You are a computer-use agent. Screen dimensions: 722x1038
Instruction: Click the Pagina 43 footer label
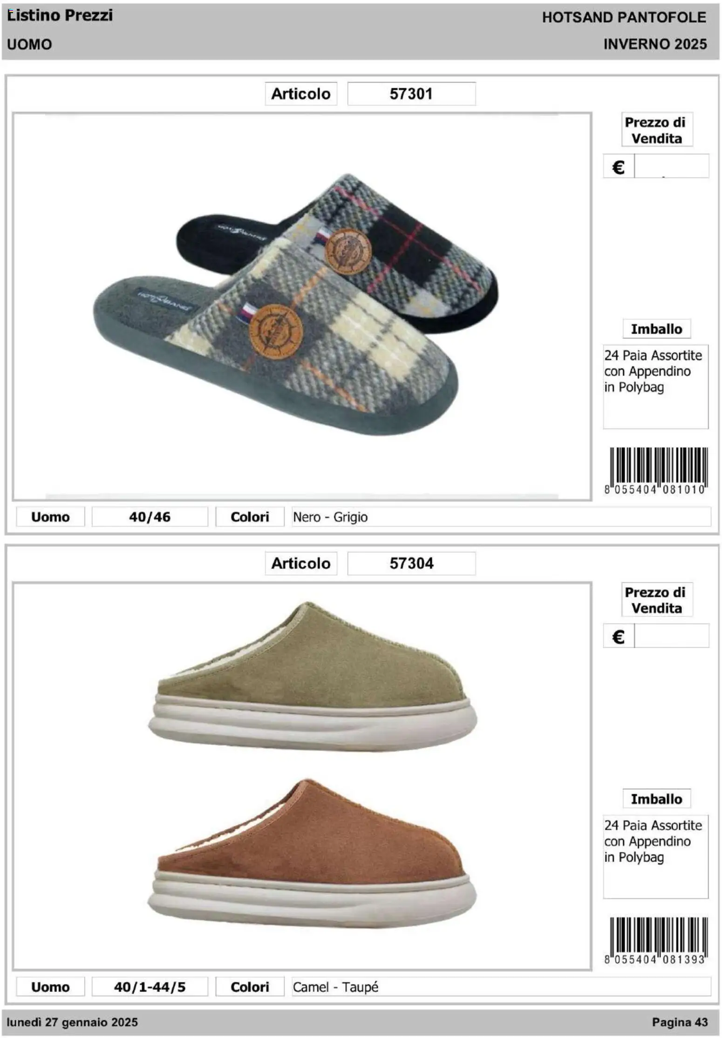pos(680,1022)
